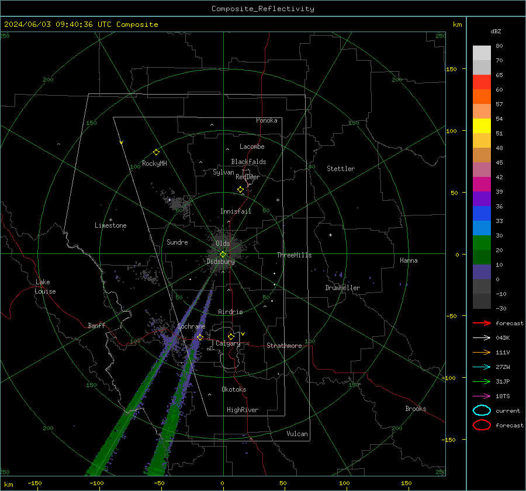Click the Strathmore town label

click(x=284, y=346)
